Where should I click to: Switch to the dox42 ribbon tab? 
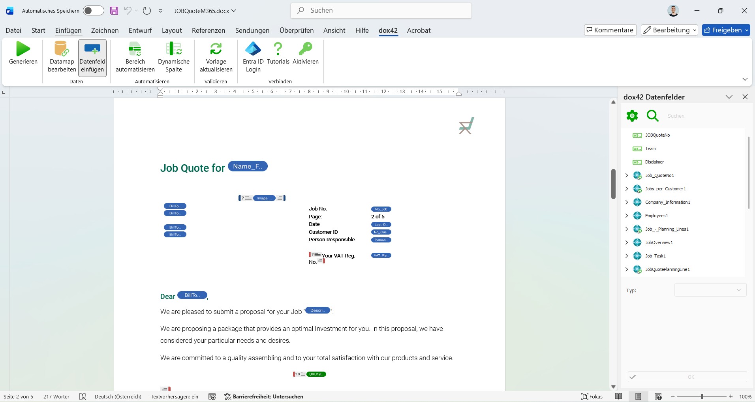pos(388,30)
